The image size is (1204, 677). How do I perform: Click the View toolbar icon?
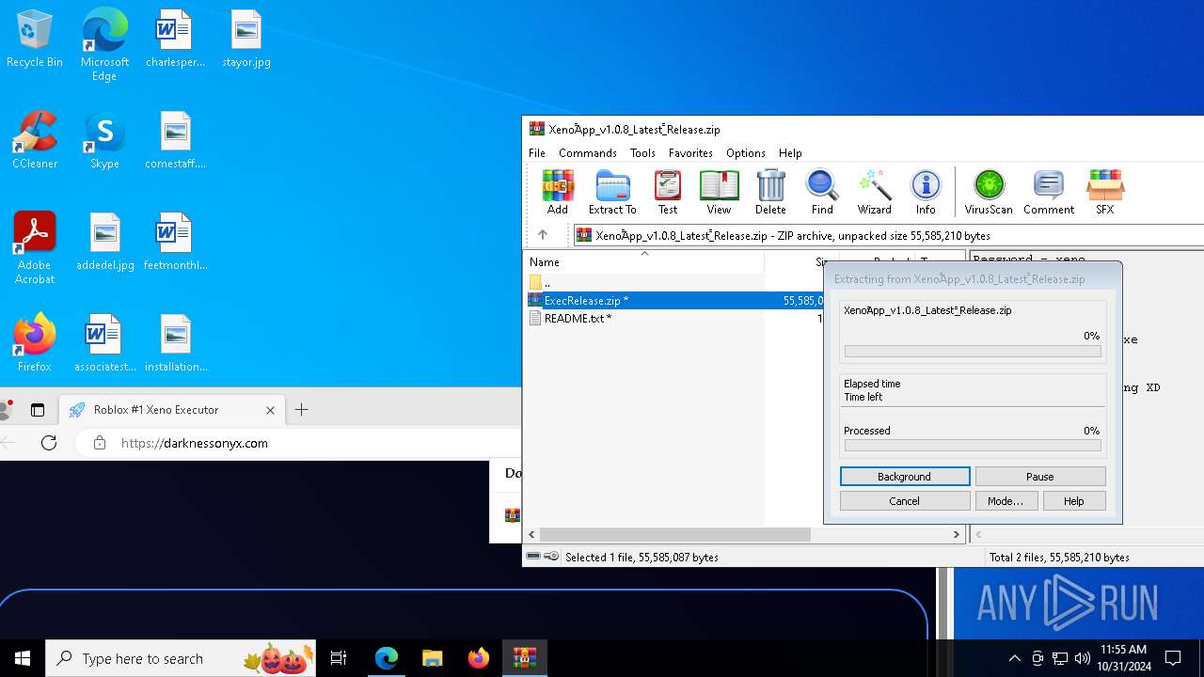[719, 192]
